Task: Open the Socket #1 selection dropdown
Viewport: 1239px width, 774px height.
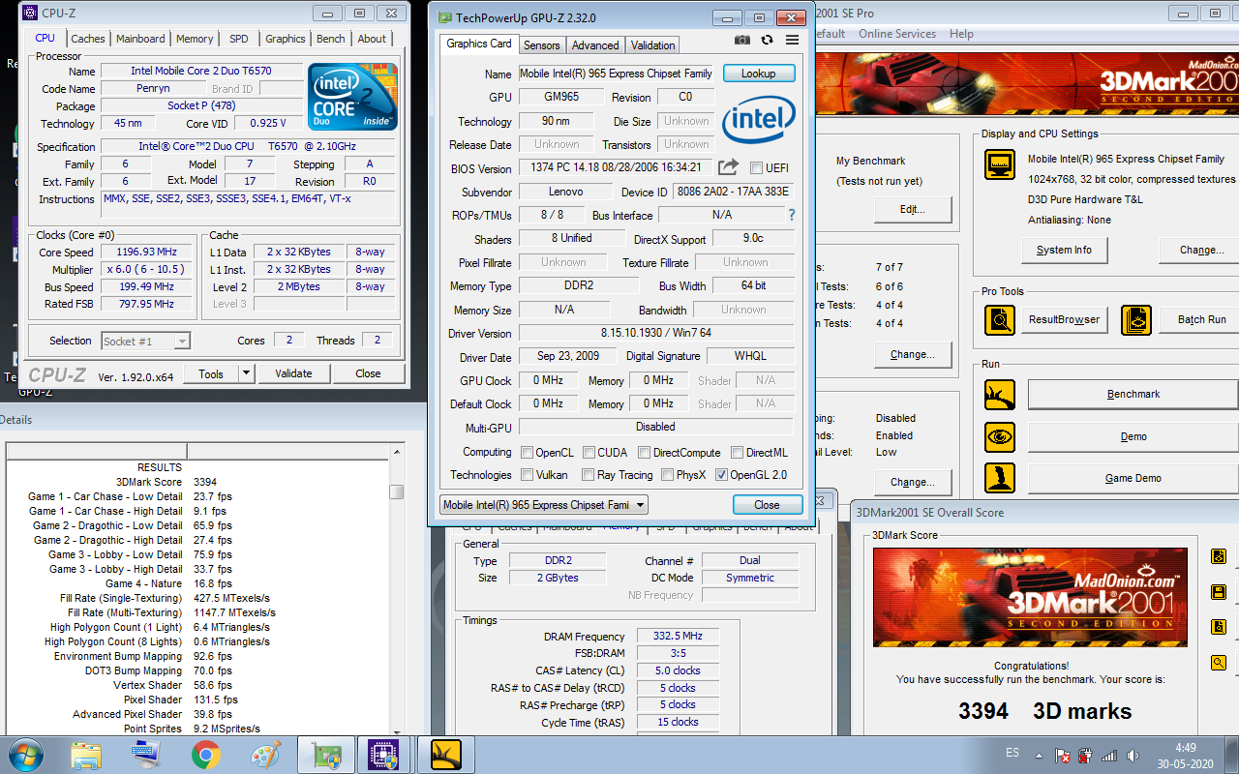Action: click(145, 341)
